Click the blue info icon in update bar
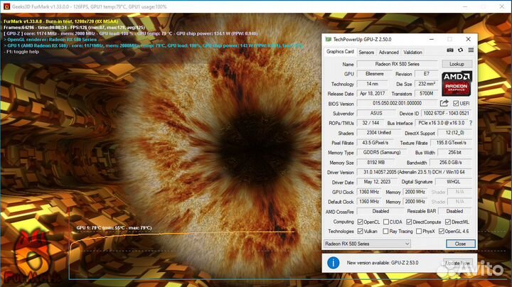 tap(333, 263)
